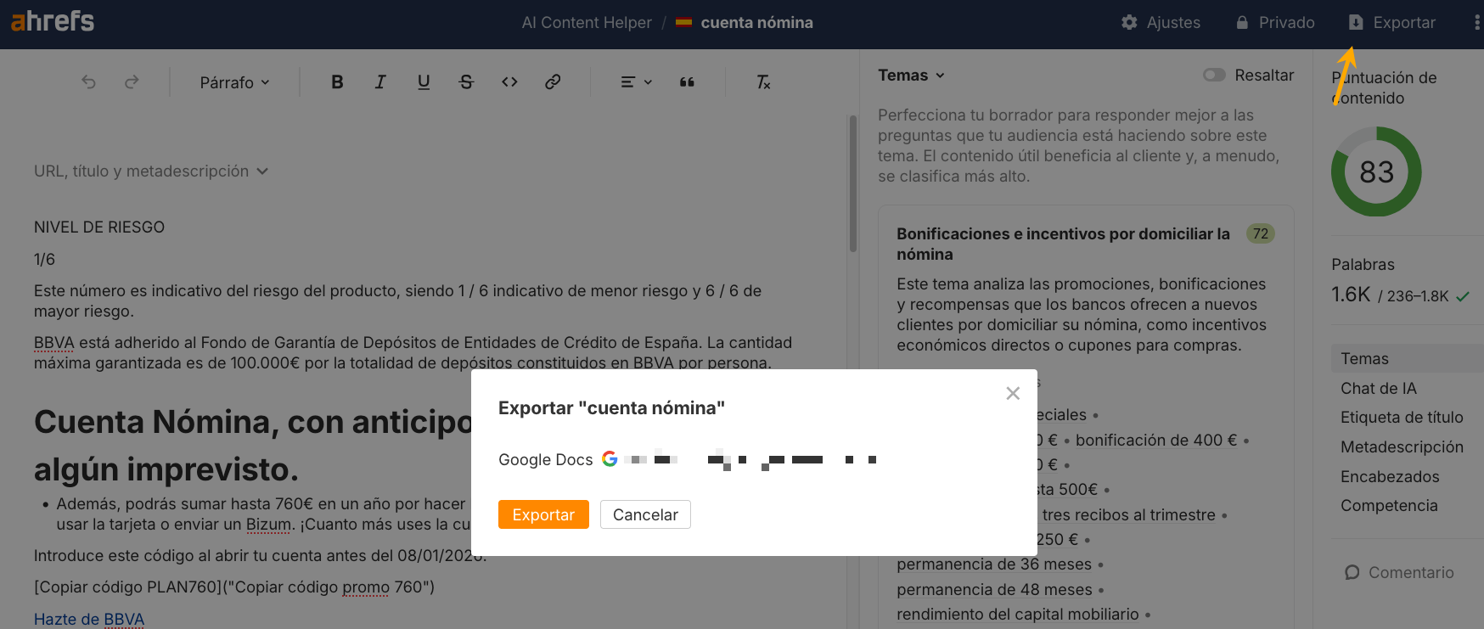Insert a hyperlink

[x=553, y=82]
